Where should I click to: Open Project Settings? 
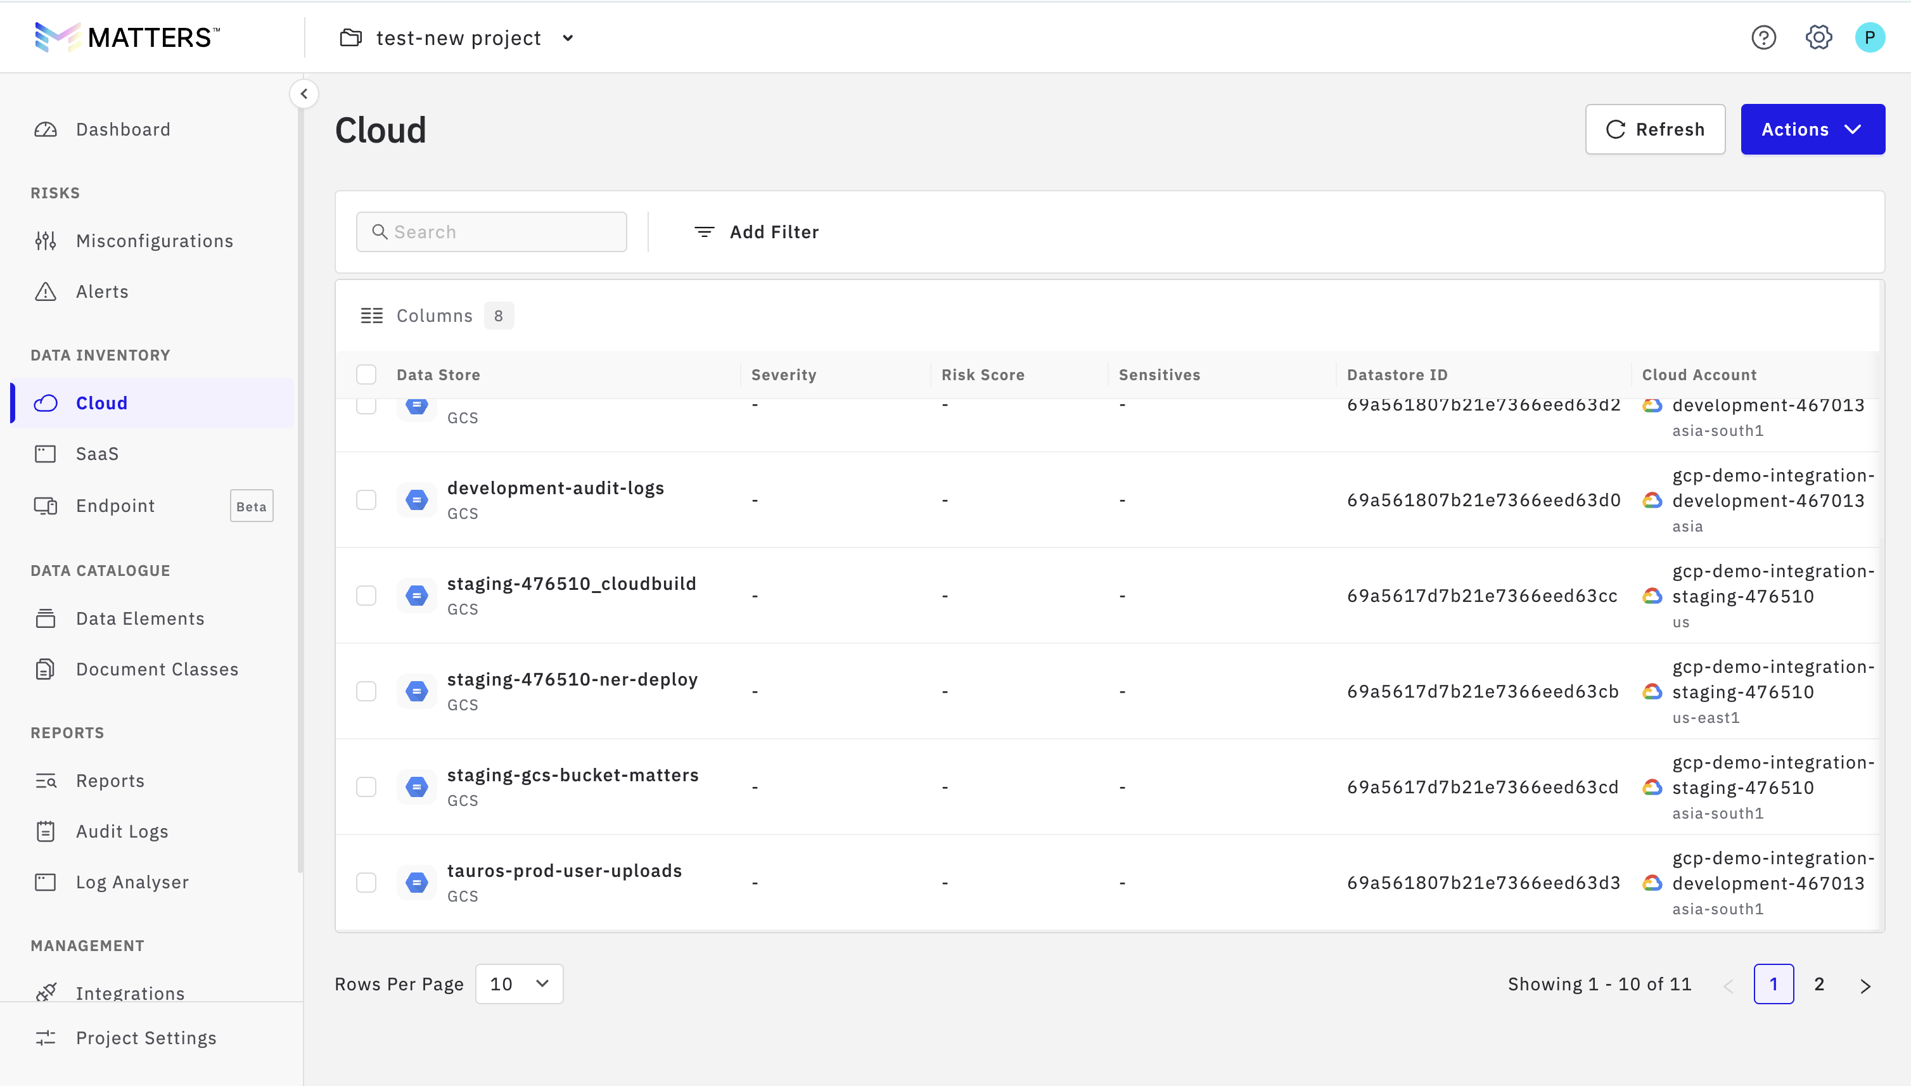(146, 1038)
